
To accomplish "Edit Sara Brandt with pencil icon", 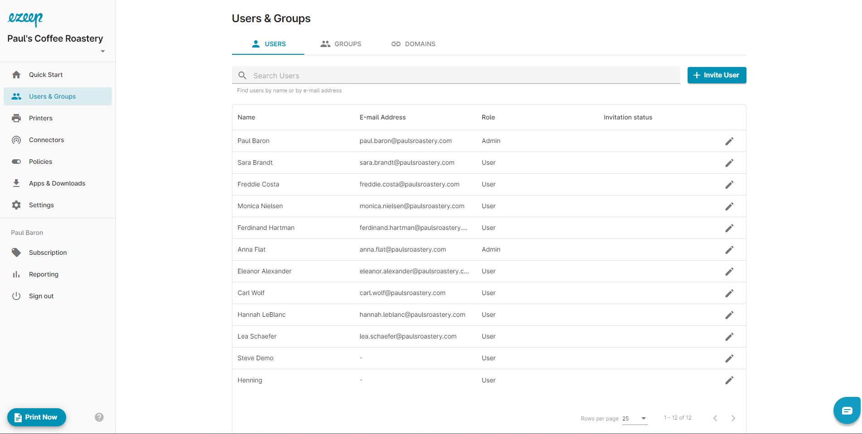I will [x=729, y=163].
